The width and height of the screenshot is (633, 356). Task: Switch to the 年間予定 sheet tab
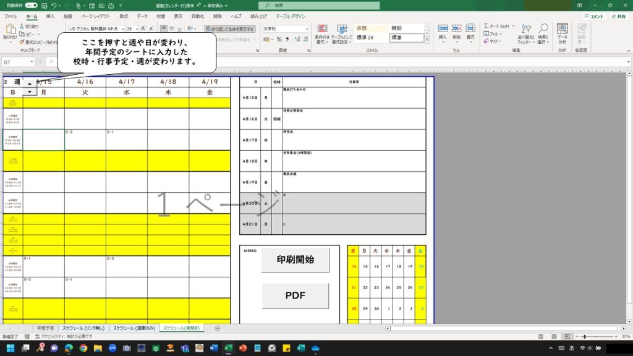tap(46, 328)
